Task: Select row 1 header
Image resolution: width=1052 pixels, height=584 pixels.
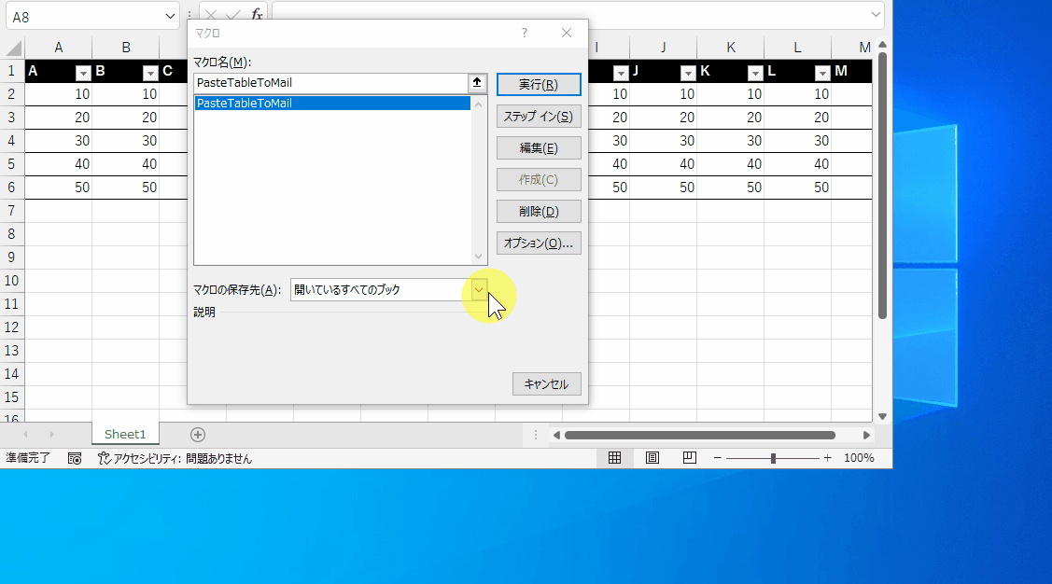Action: point(11,71)
